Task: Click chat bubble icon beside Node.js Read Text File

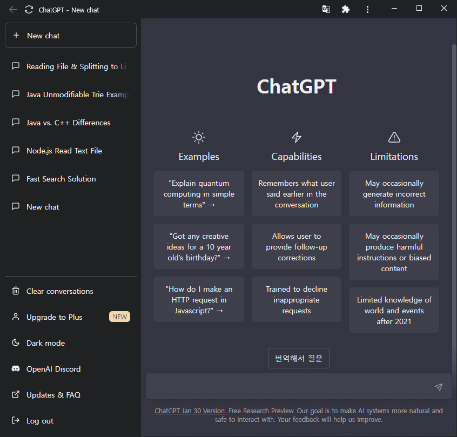Action: 16,150
